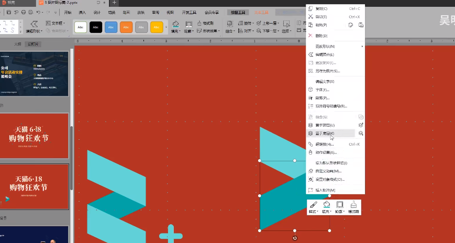Open the 开始 (Home) ribbon tab
This screenshot has height=243, width=455.
click(x=68, y=13)
